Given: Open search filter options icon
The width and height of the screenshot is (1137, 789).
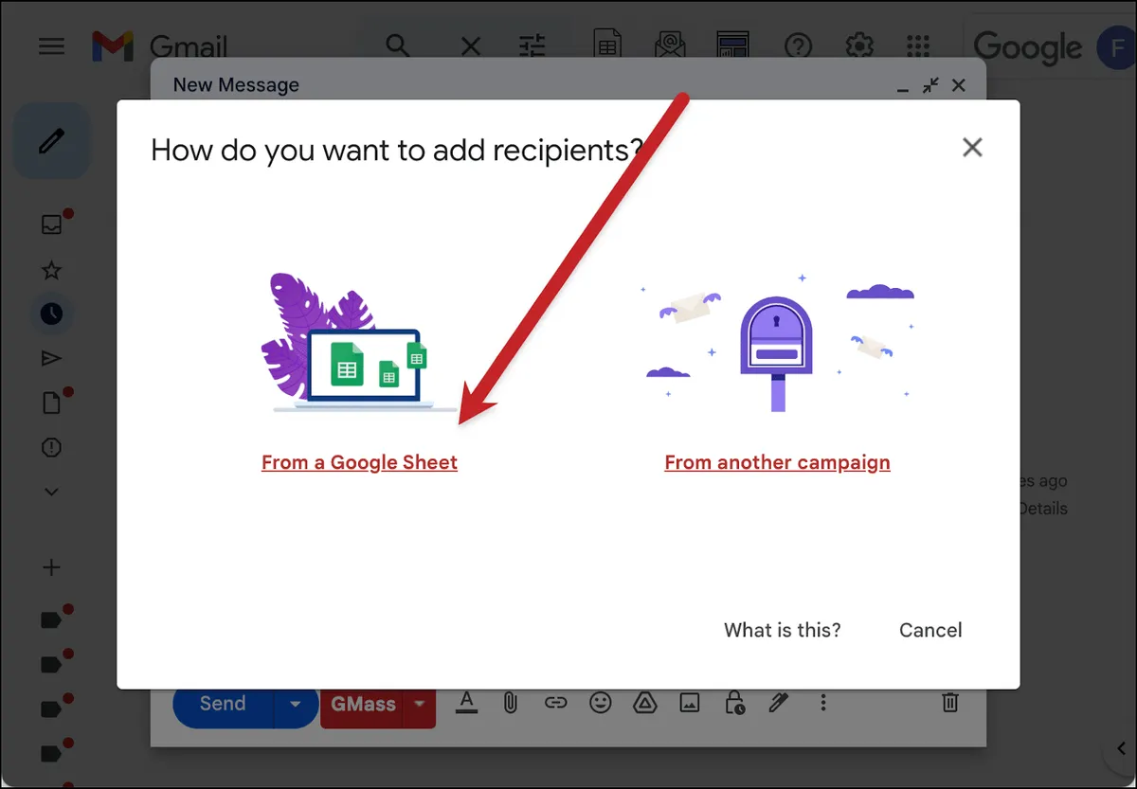Looking at the screenshot, I should [x=533, y=45].
